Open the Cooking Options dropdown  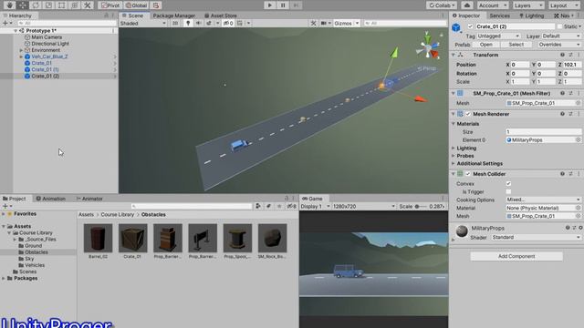(x=544, y=200)
